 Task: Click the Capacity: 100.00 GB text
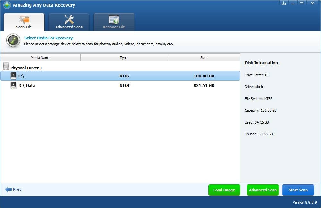click(261, 110)
